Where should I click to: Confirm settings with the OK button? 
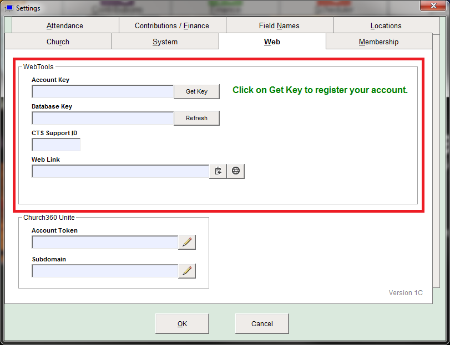182,323
